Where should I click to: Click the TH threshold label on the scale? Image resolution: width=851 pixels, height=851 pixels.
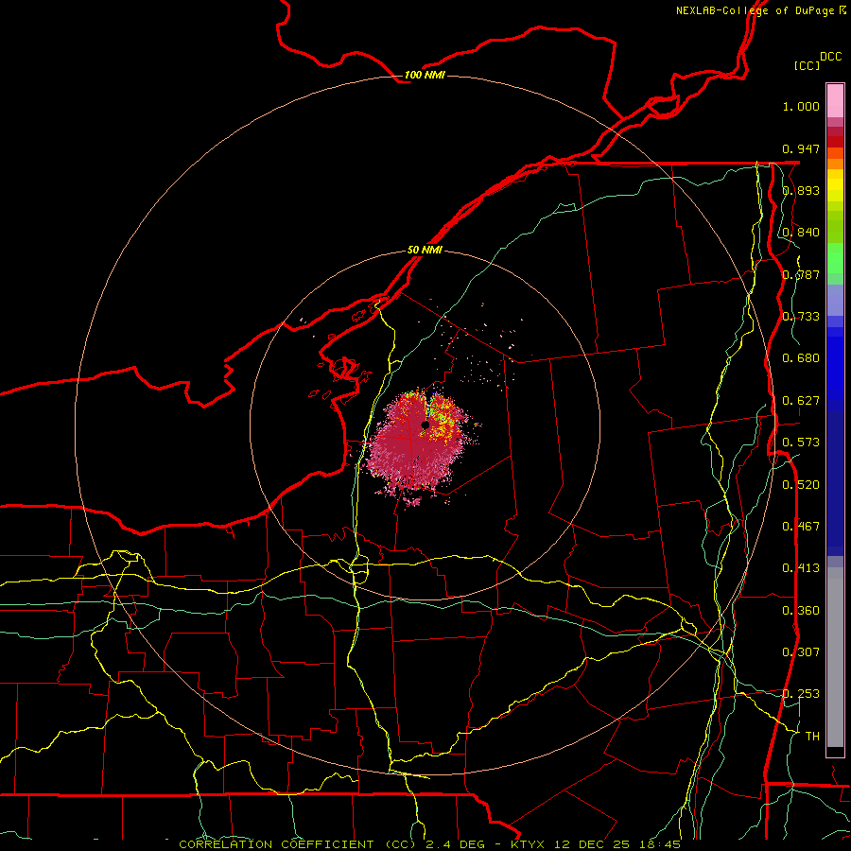pyautogui.click(x=812, y=736)
